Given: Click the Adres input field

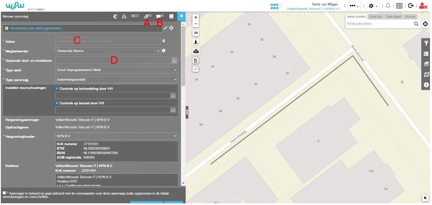Looking at the screenshot, I should (x=108, y=41).
